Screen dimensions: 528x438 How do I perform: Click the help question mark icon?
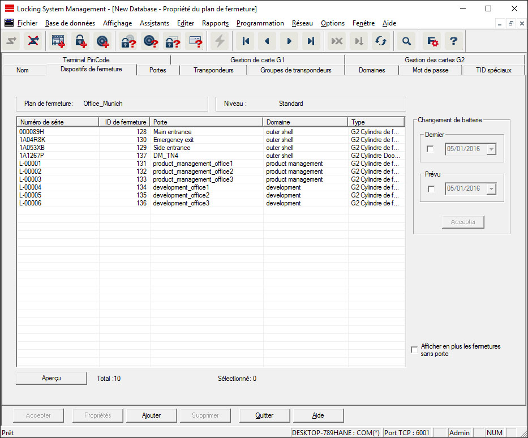pyautogui.click(x=453, y=41)
